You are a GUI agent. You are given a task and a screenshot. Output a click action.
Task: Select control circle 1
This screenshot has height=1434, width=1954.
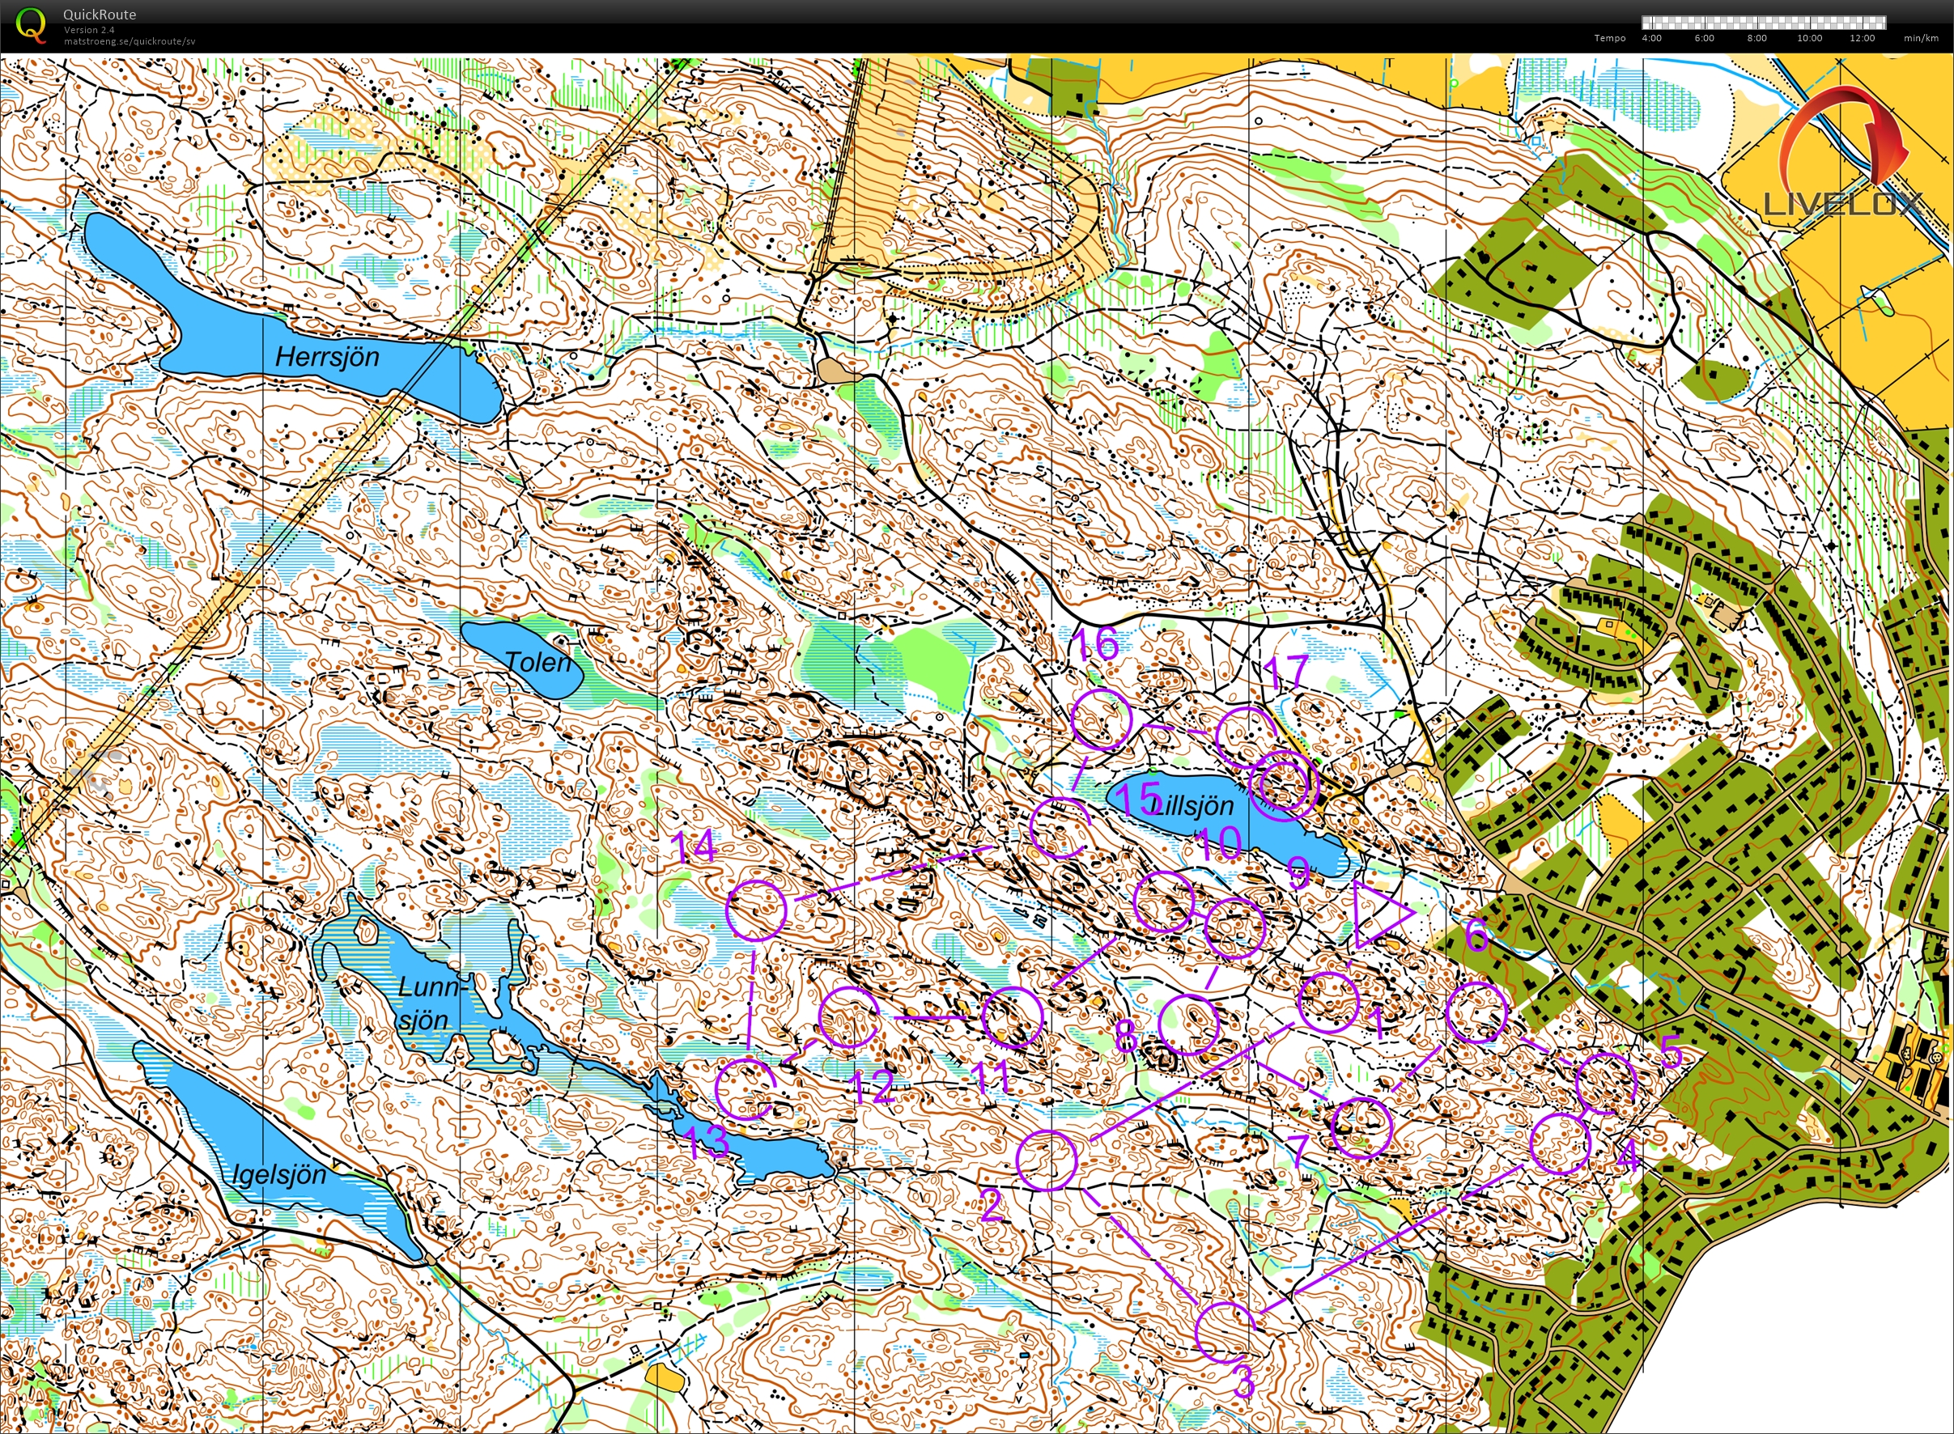[x=1327, y=1003]
